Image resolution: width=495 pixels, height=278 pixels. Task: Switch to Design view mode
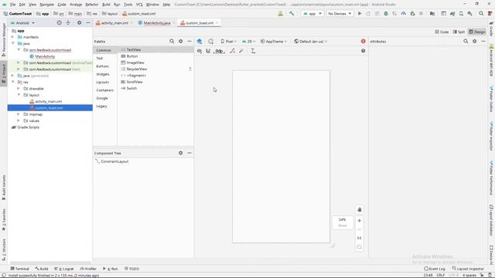tap(477, 32)
